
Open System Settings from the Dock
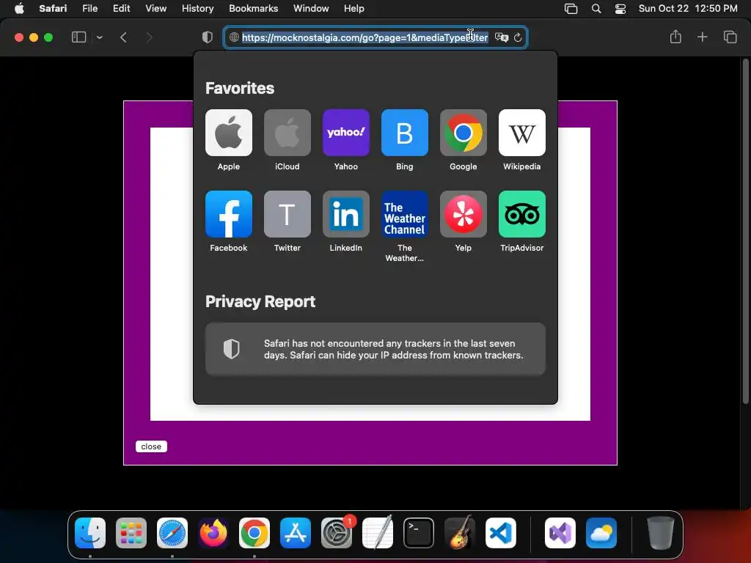point(337,533)
